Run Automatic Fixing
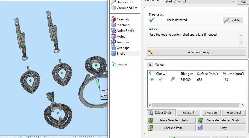Screen dimensions: 249x138 click(196, 52)
